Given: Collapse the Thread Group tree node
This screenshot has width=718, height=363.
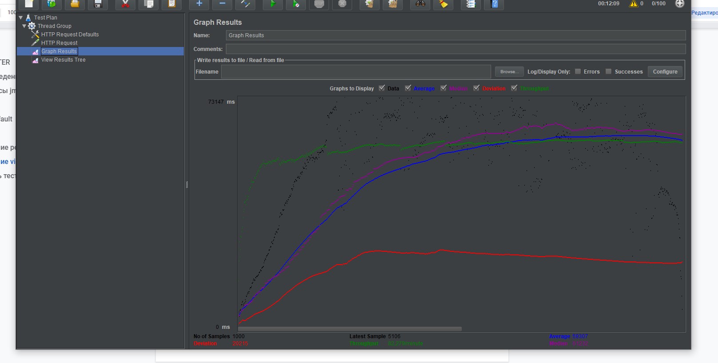Looking at the screenshot, I should point(24,26).
